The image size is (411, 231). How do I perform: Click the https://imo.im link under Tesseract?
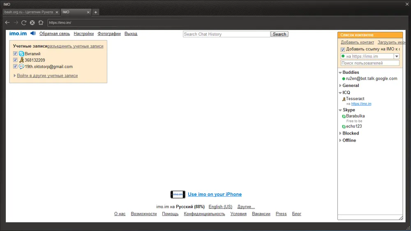click(x=361, y=104)
